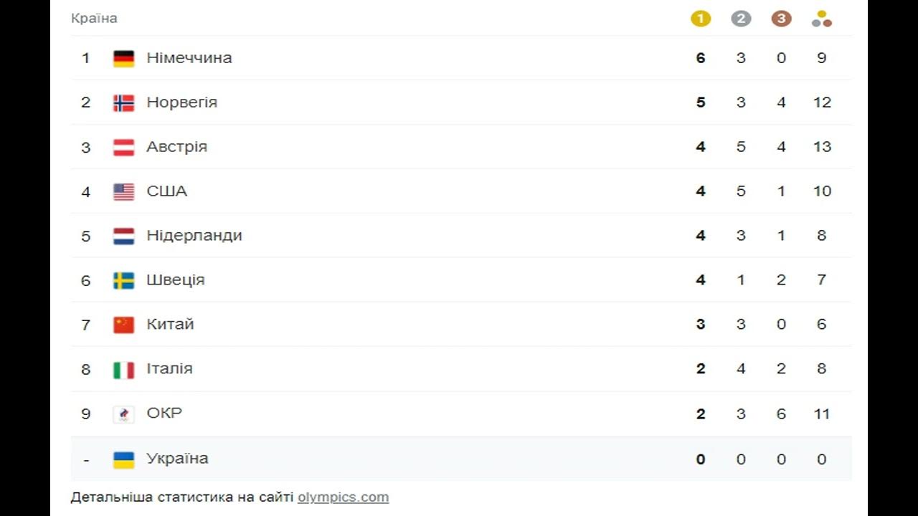Click the Italy flag icon
Image resolution: width=918 pixels, height=516 pixels.
[124, 369]
